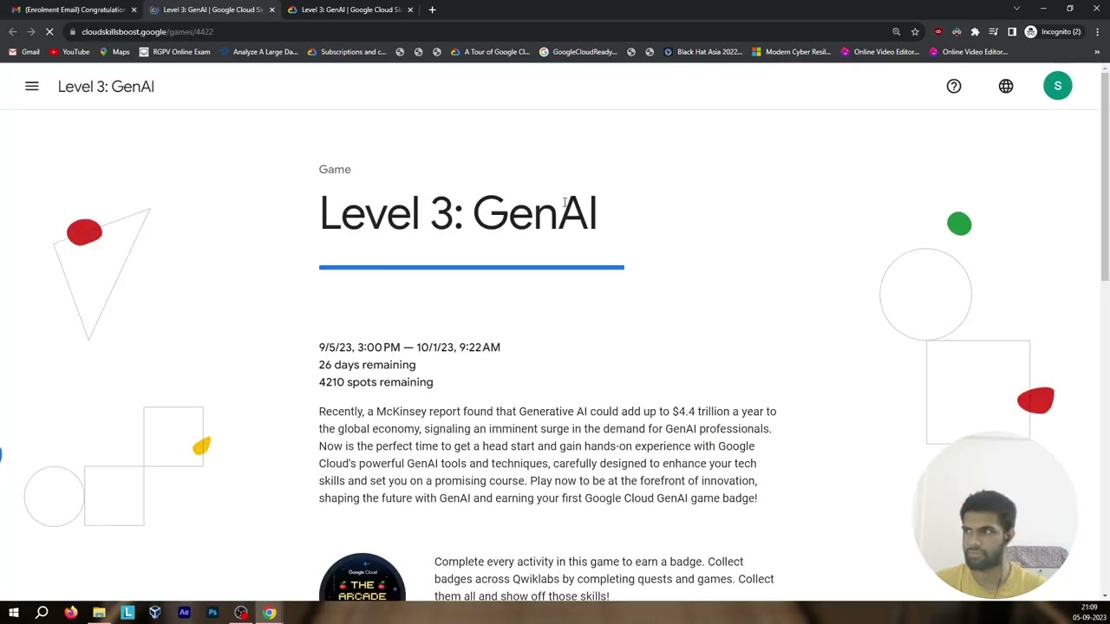
Task: Go forward in browser history
Action: pyautogui.click(x=30, y=32)
